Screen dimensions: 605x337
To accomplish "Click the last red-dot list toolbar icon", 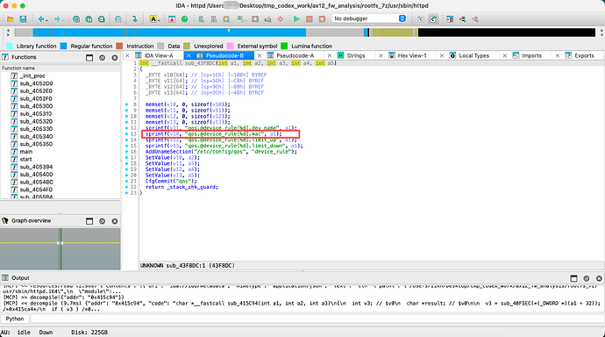I will click(x=475, y=19).
